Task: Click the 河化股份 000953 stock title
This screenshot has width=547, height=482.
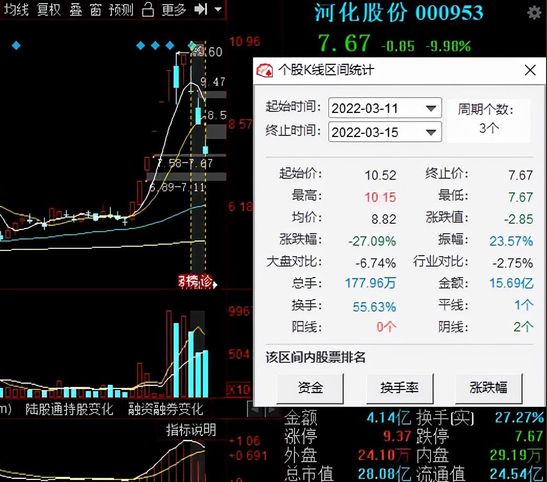Action: click(398, 13)
